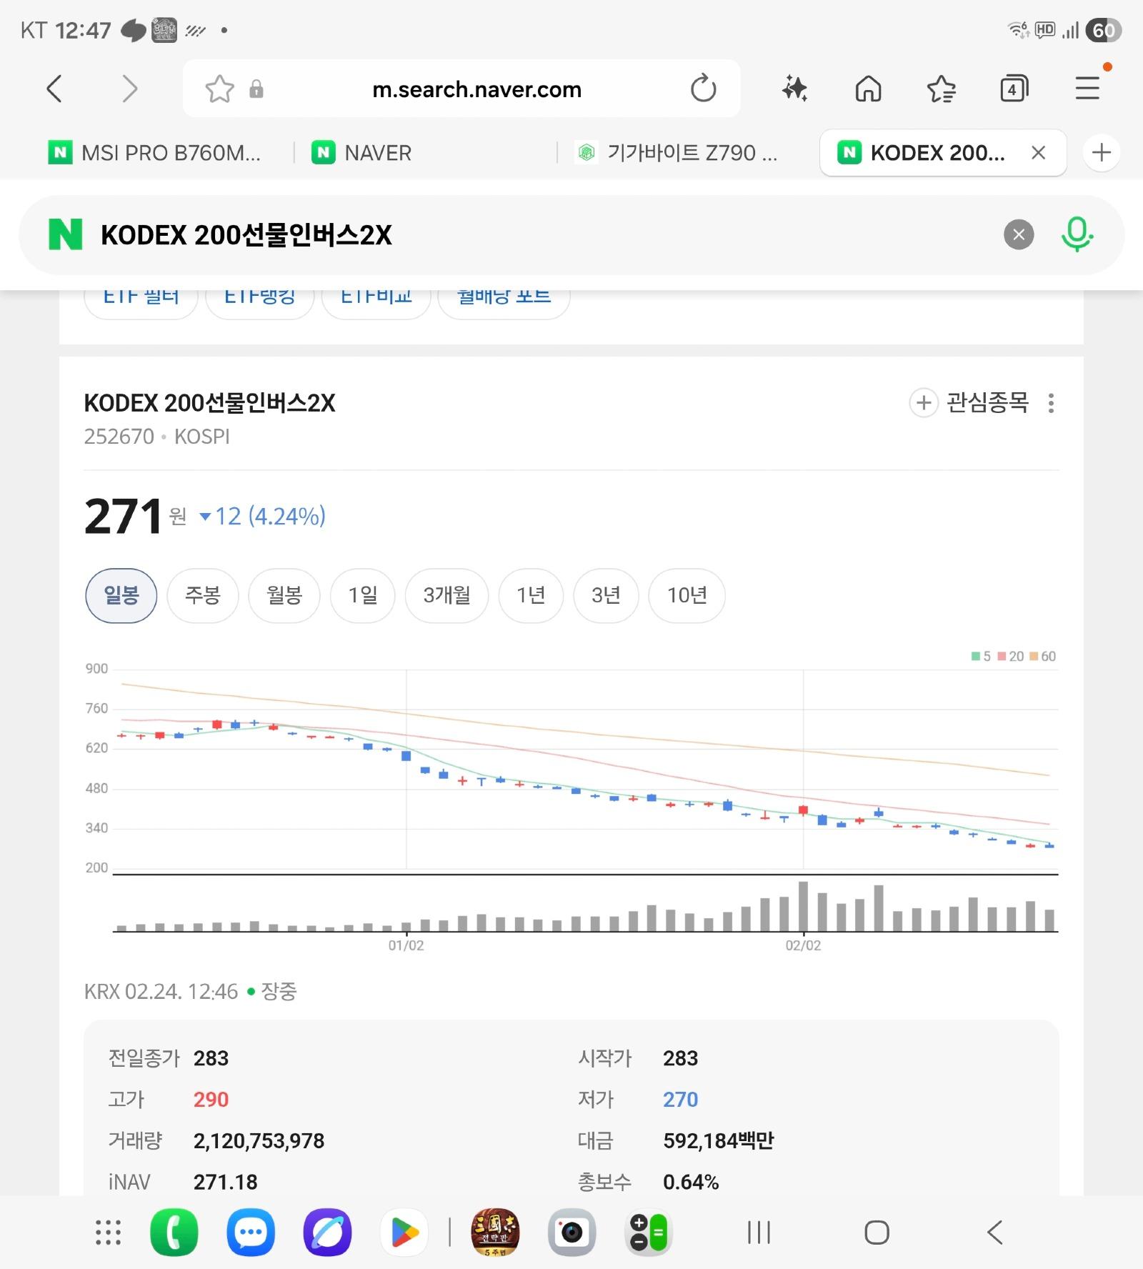1143x1269 pixels.
Task: Select the 10년 chart range
Action: click(x=687, y=595)
